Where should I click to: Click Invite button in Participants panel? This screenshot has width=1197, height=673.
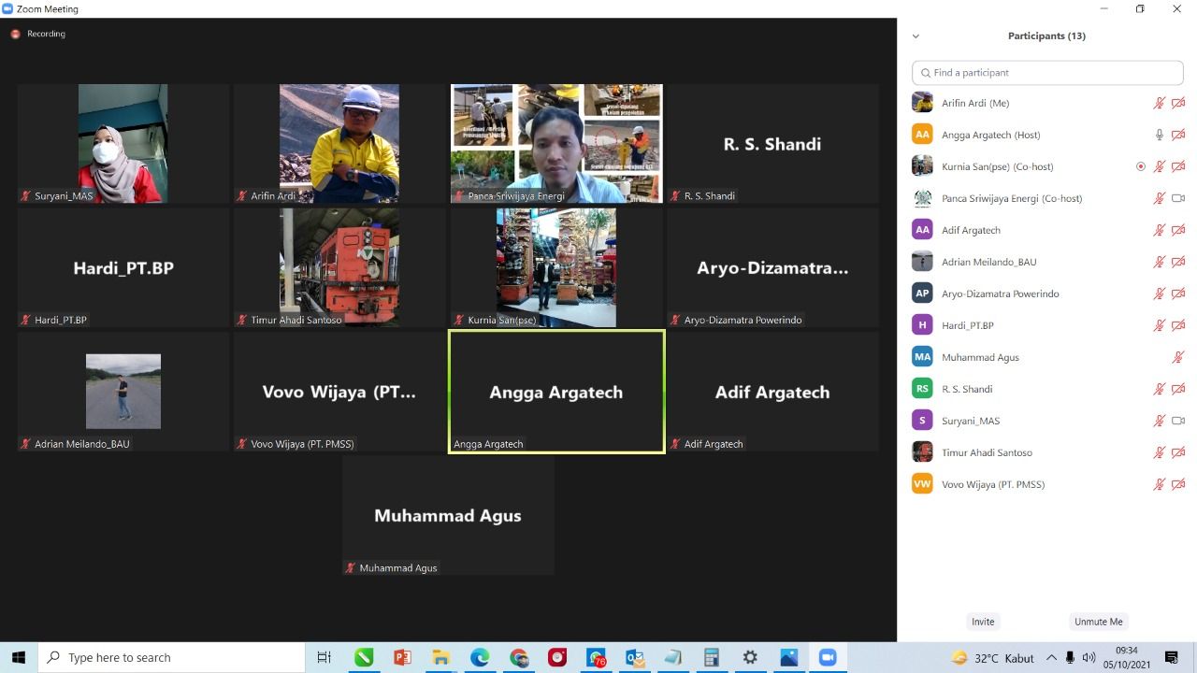pos(983,622)
